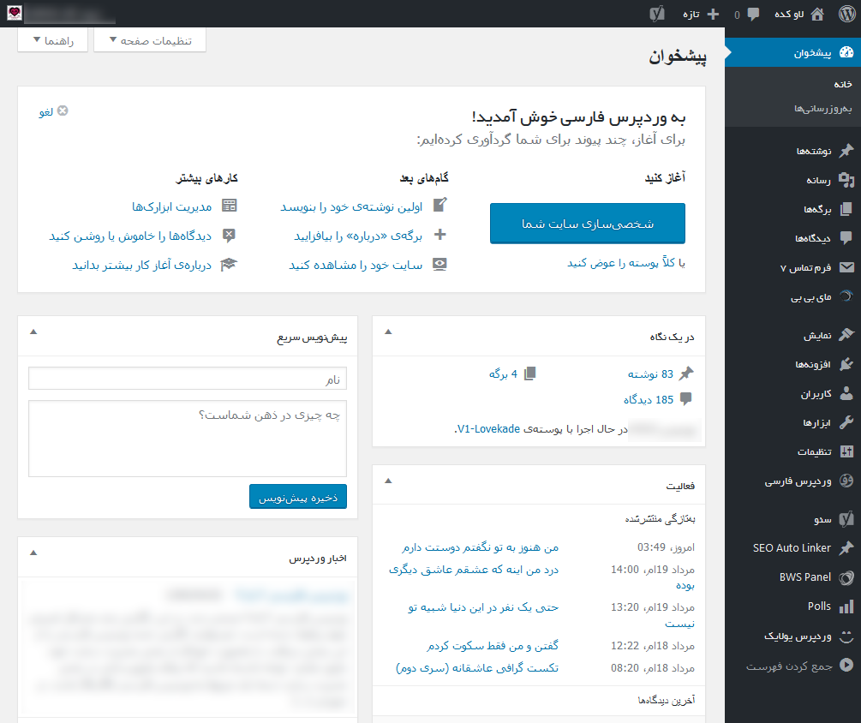Select پیشخوان in the sidebar menu
The height and width of the screenshot is (723, 861).
coord(793,53)
